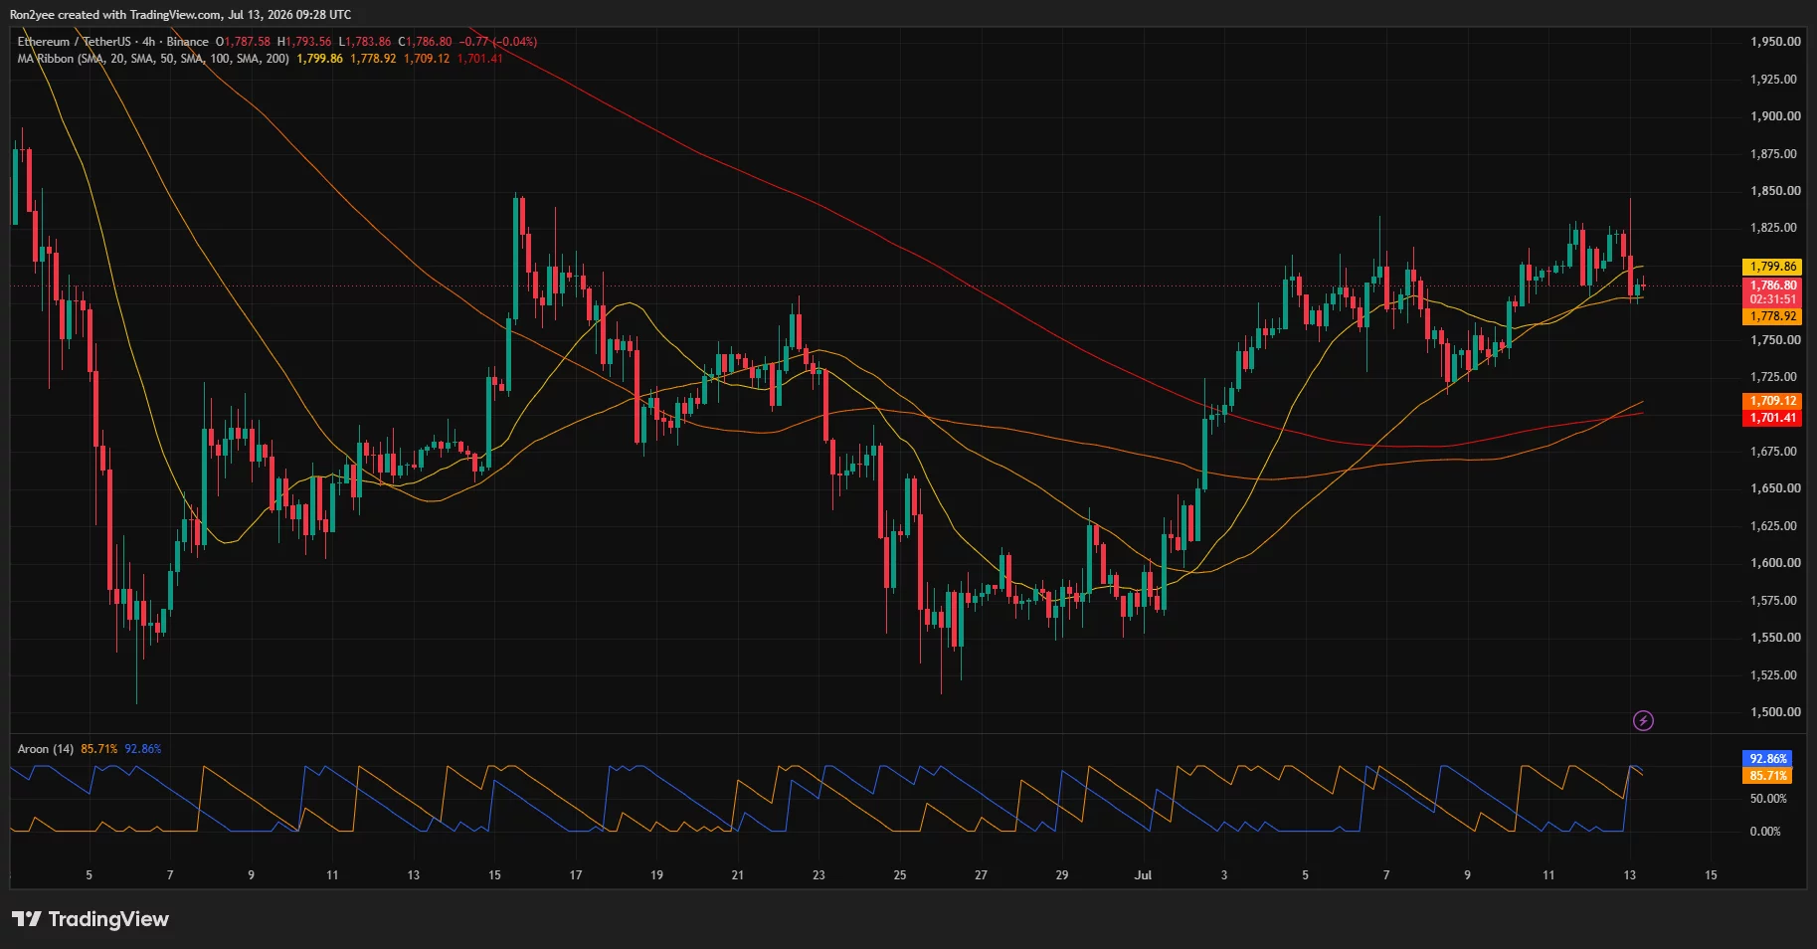Viewport: 1817px width, 949px height.
Task: Click the orange 1,778.92 price label
Action: click(x=1772, y=316)
